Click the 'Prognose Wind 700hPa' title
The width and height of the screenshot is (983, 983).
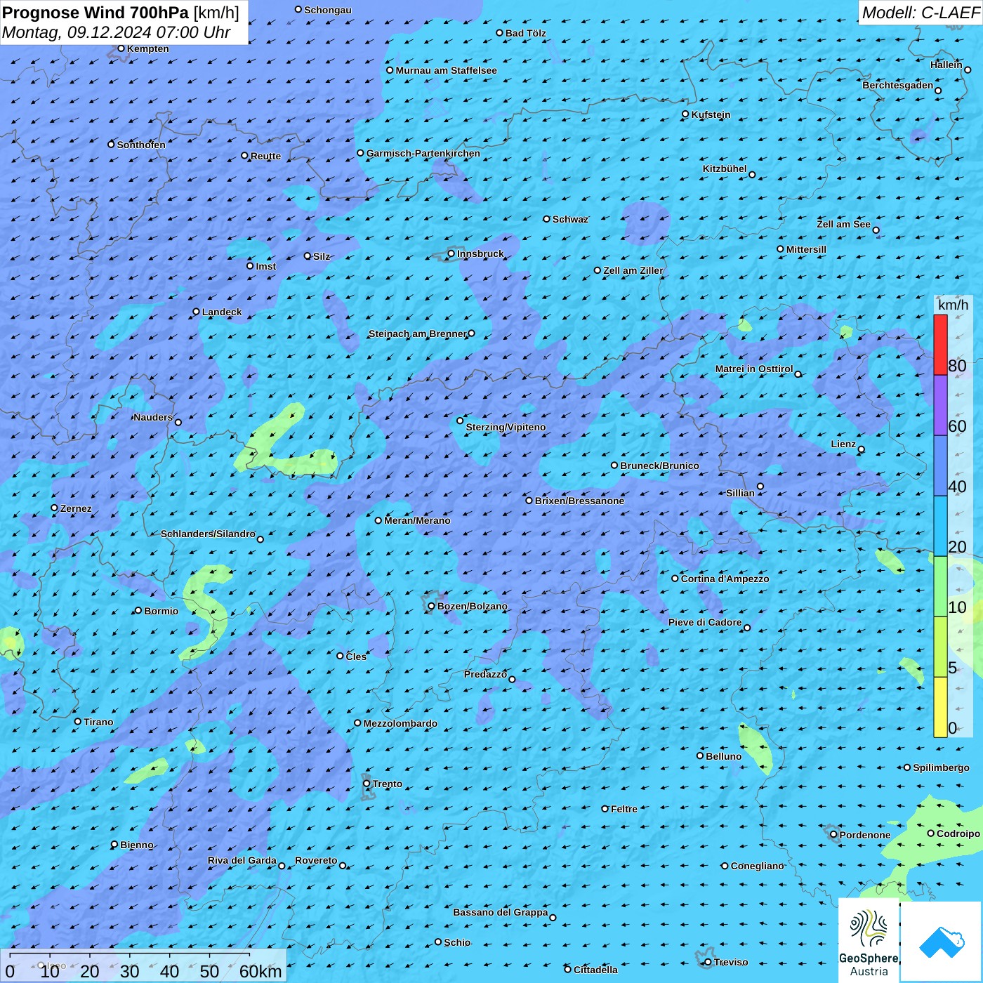(95, 13)
